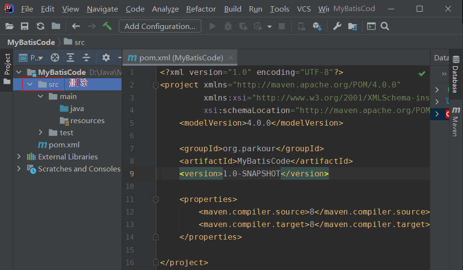
Task: Click the Open folder toolbar icon
Action: (10, 26)
